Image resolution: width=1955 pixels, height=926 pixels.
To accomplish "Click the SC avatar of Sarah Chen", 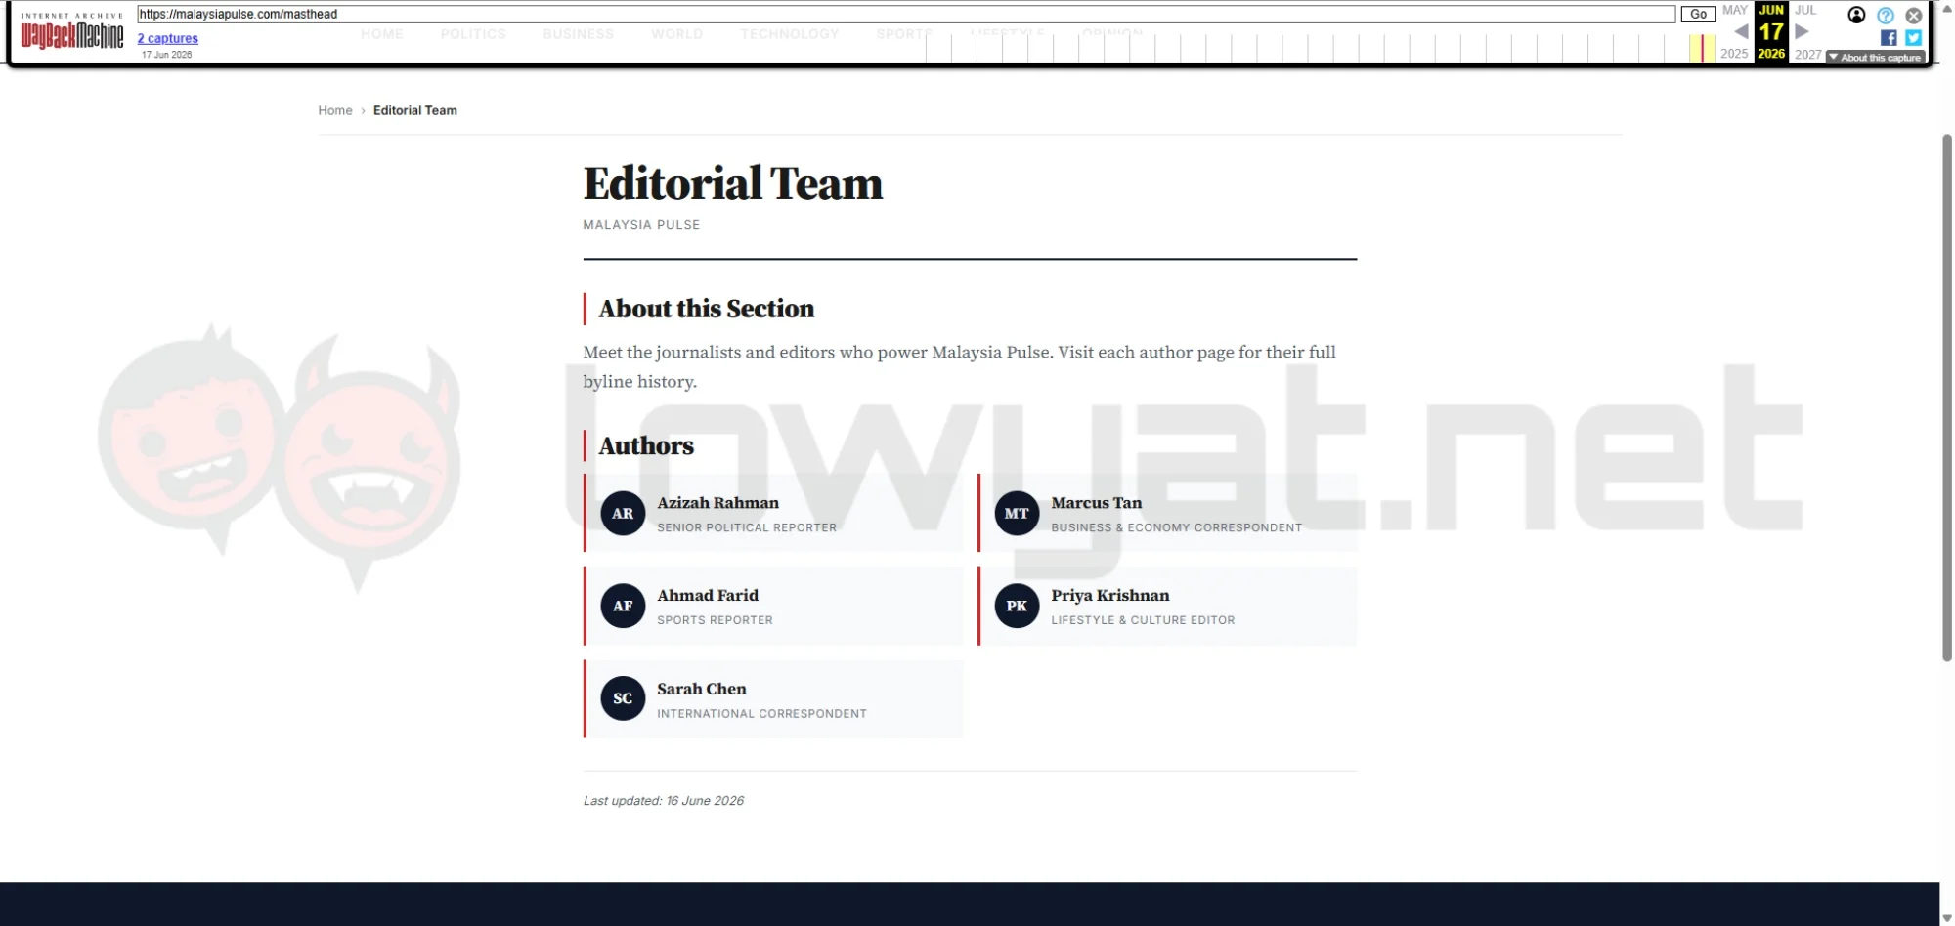I will pos(623,698).
